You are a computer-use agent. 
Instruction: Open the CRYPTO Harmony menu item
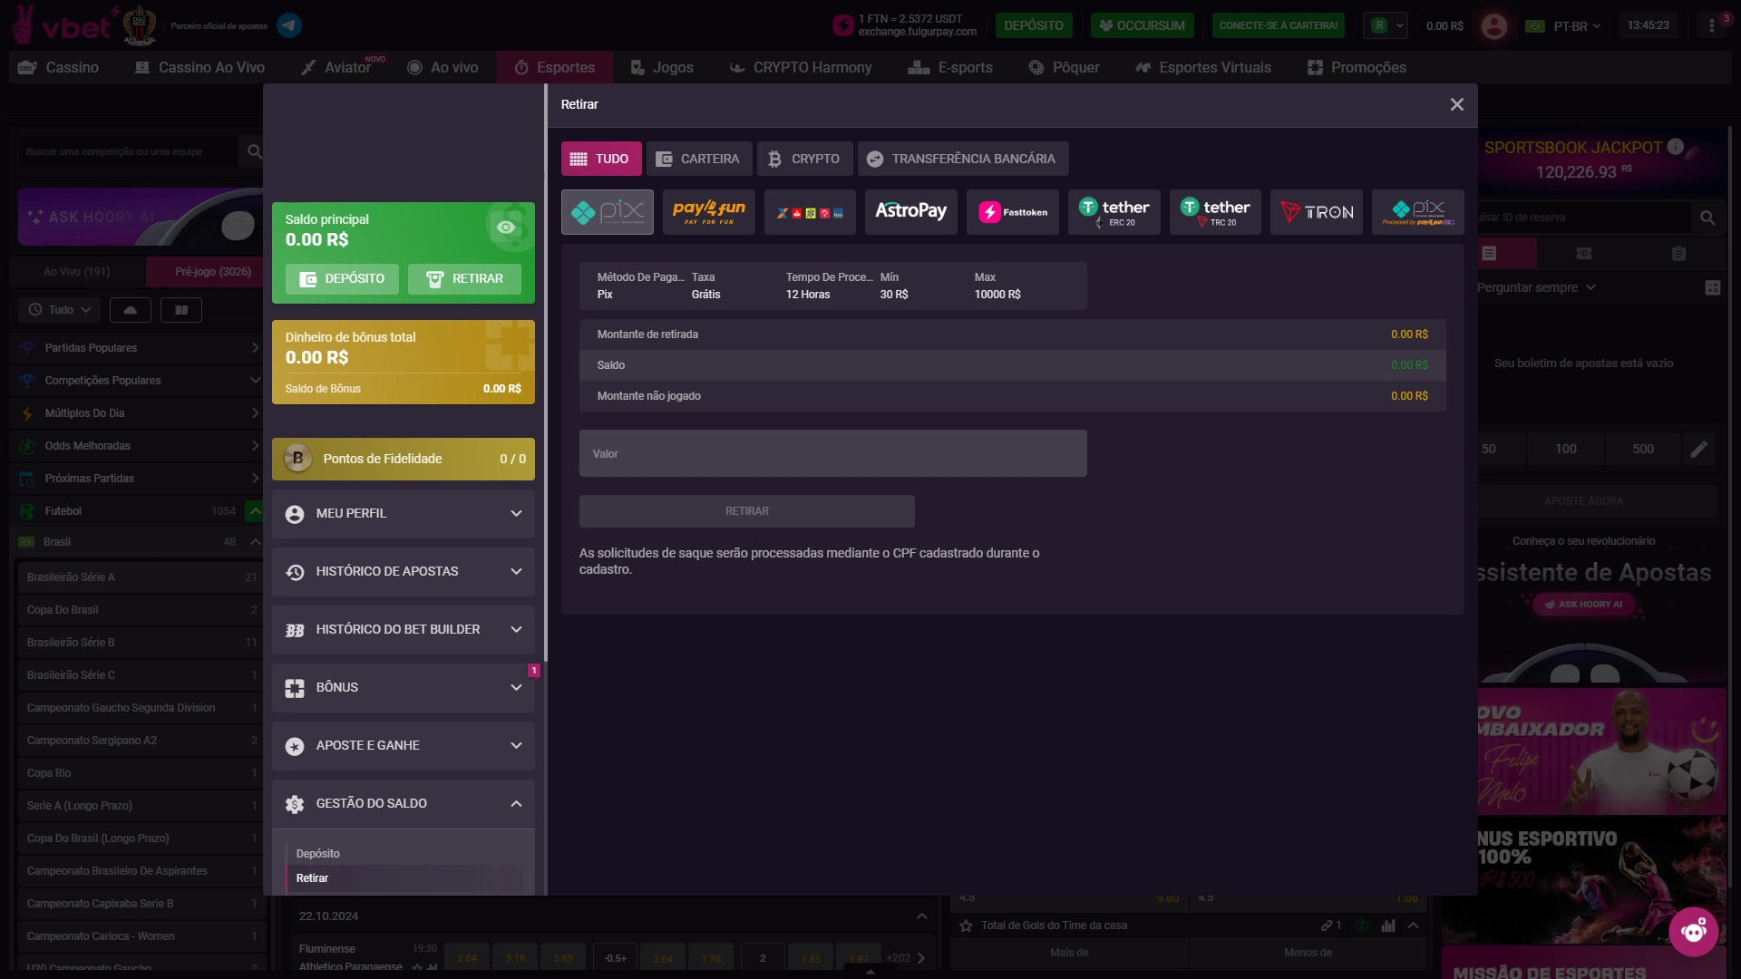click(801, 67)
